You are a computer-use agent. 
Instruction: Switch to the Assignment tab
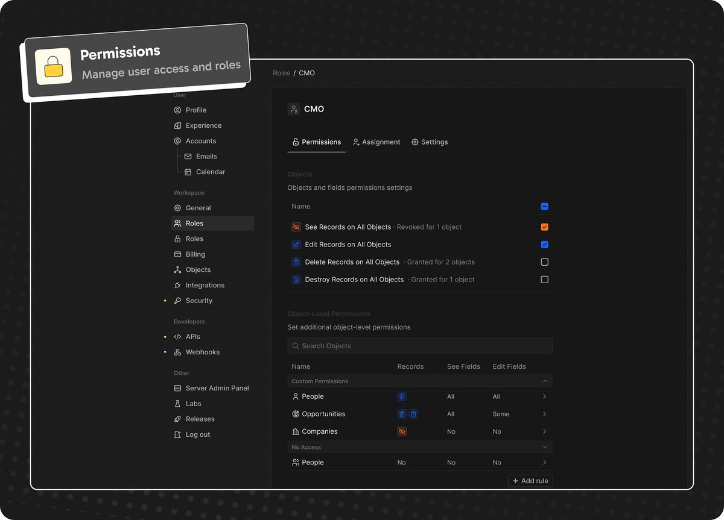pos(377,142)
